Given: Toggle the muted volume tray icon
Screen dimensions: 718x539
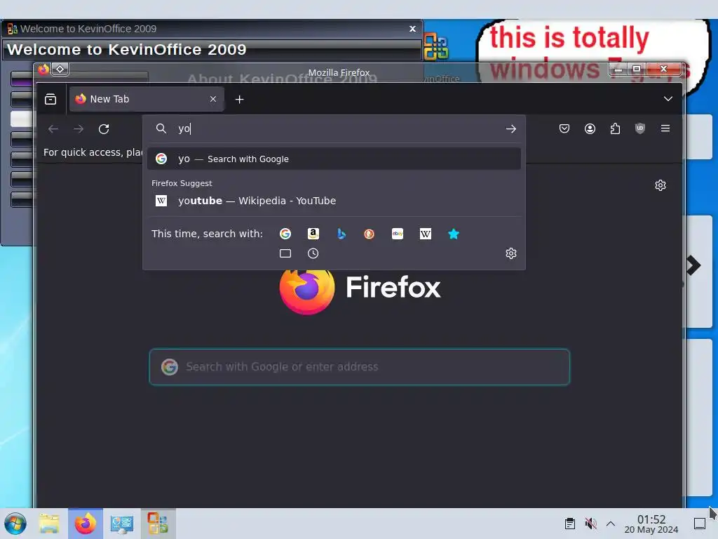Looking at the screenshot, I should [x=590, y=524].
